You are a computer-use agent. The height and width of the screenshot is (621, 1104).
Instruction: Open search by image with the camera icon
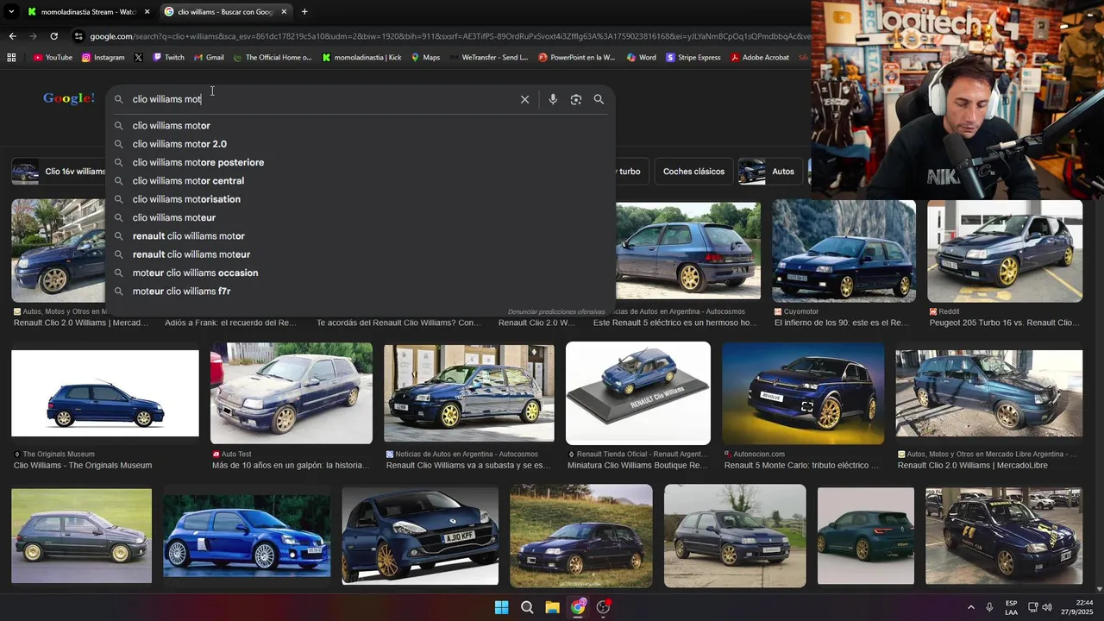pyautogui.click(x=576, y=99)
